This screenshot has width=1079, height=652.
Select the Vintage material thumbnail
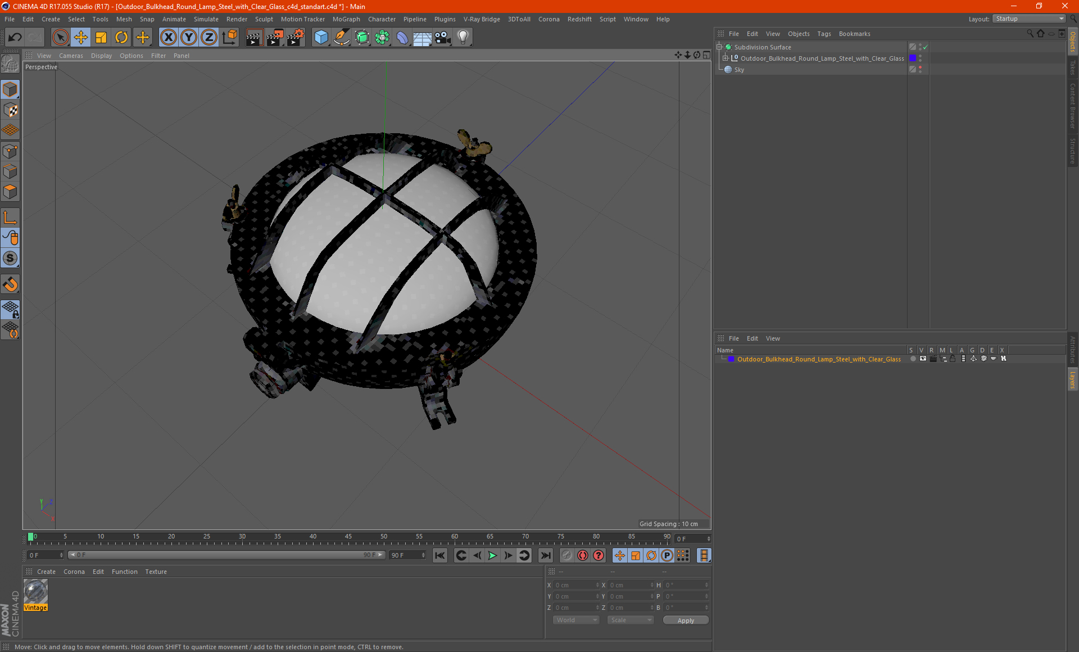[35, 592]
